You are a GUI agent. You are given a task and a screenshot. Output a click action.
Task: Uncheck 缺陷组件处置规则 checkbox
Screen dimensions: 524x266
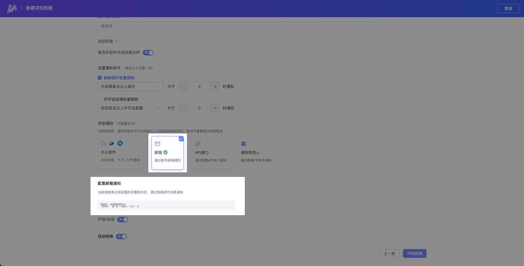coord(100,78)
